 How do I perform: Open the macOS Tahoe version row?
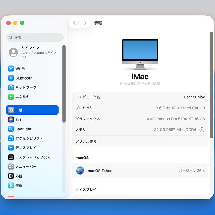pos(140,171)
